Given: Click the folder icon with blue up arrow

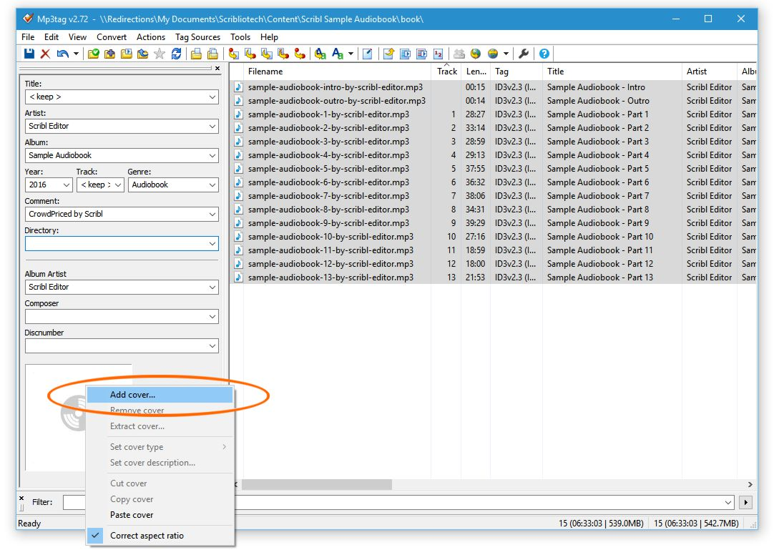Looking at the screenshot, I should click(x=142, y=54).
